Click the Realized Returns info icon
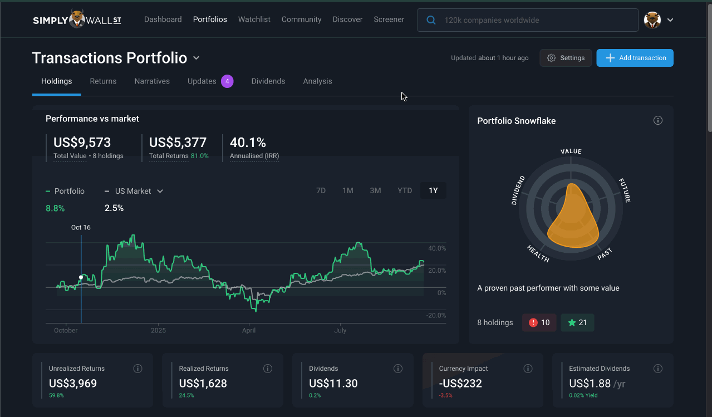This screenshot has height=417, width=712. click(268, 369)
